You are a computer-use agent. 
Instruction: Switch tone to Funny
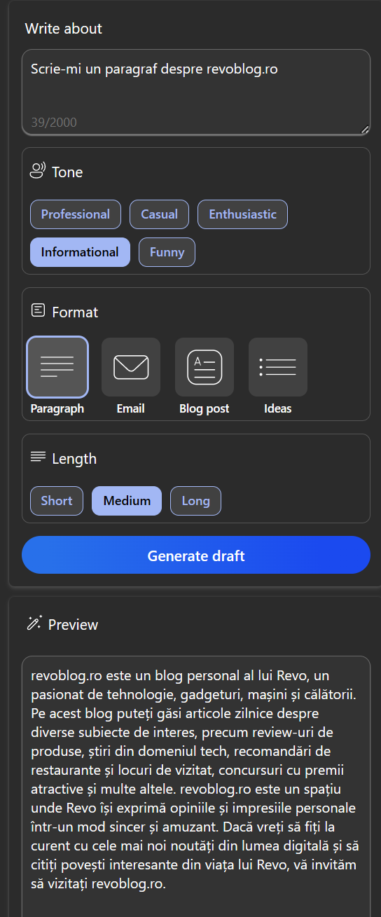(x=167, y=252)
